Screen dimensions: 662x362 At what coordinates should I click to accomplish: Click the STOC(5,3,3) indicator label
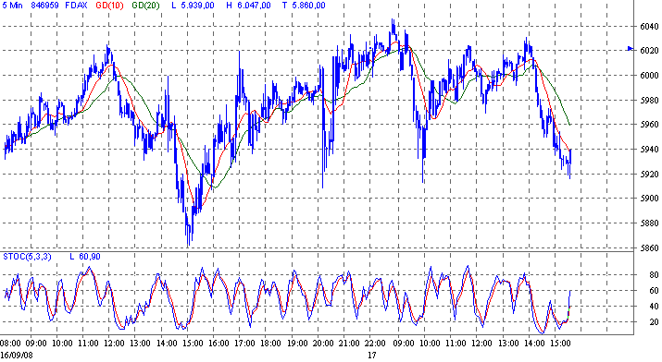(27, 257)
